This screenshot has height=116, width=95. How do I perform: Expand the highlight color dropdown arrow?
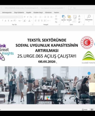click(x=27, y=21)
